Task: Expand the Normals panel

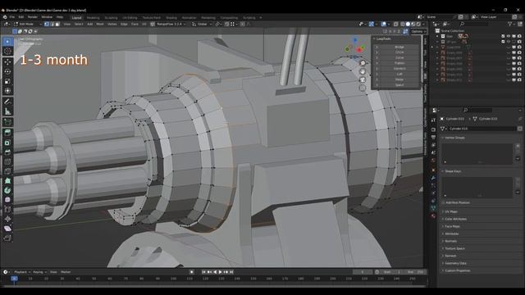Action: click(x=450, y=241)
